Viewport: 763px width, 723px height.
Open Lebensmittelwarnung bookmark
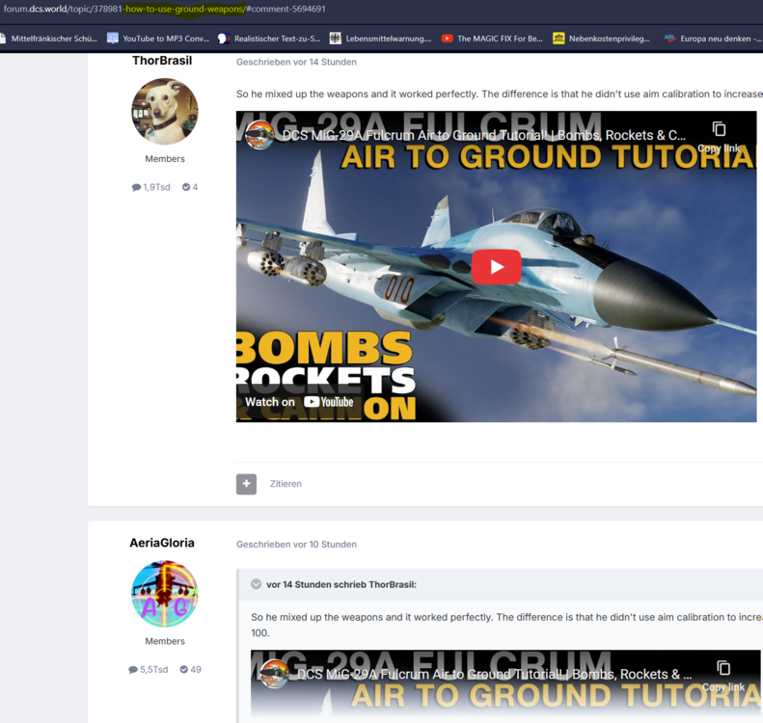point(380,39)
